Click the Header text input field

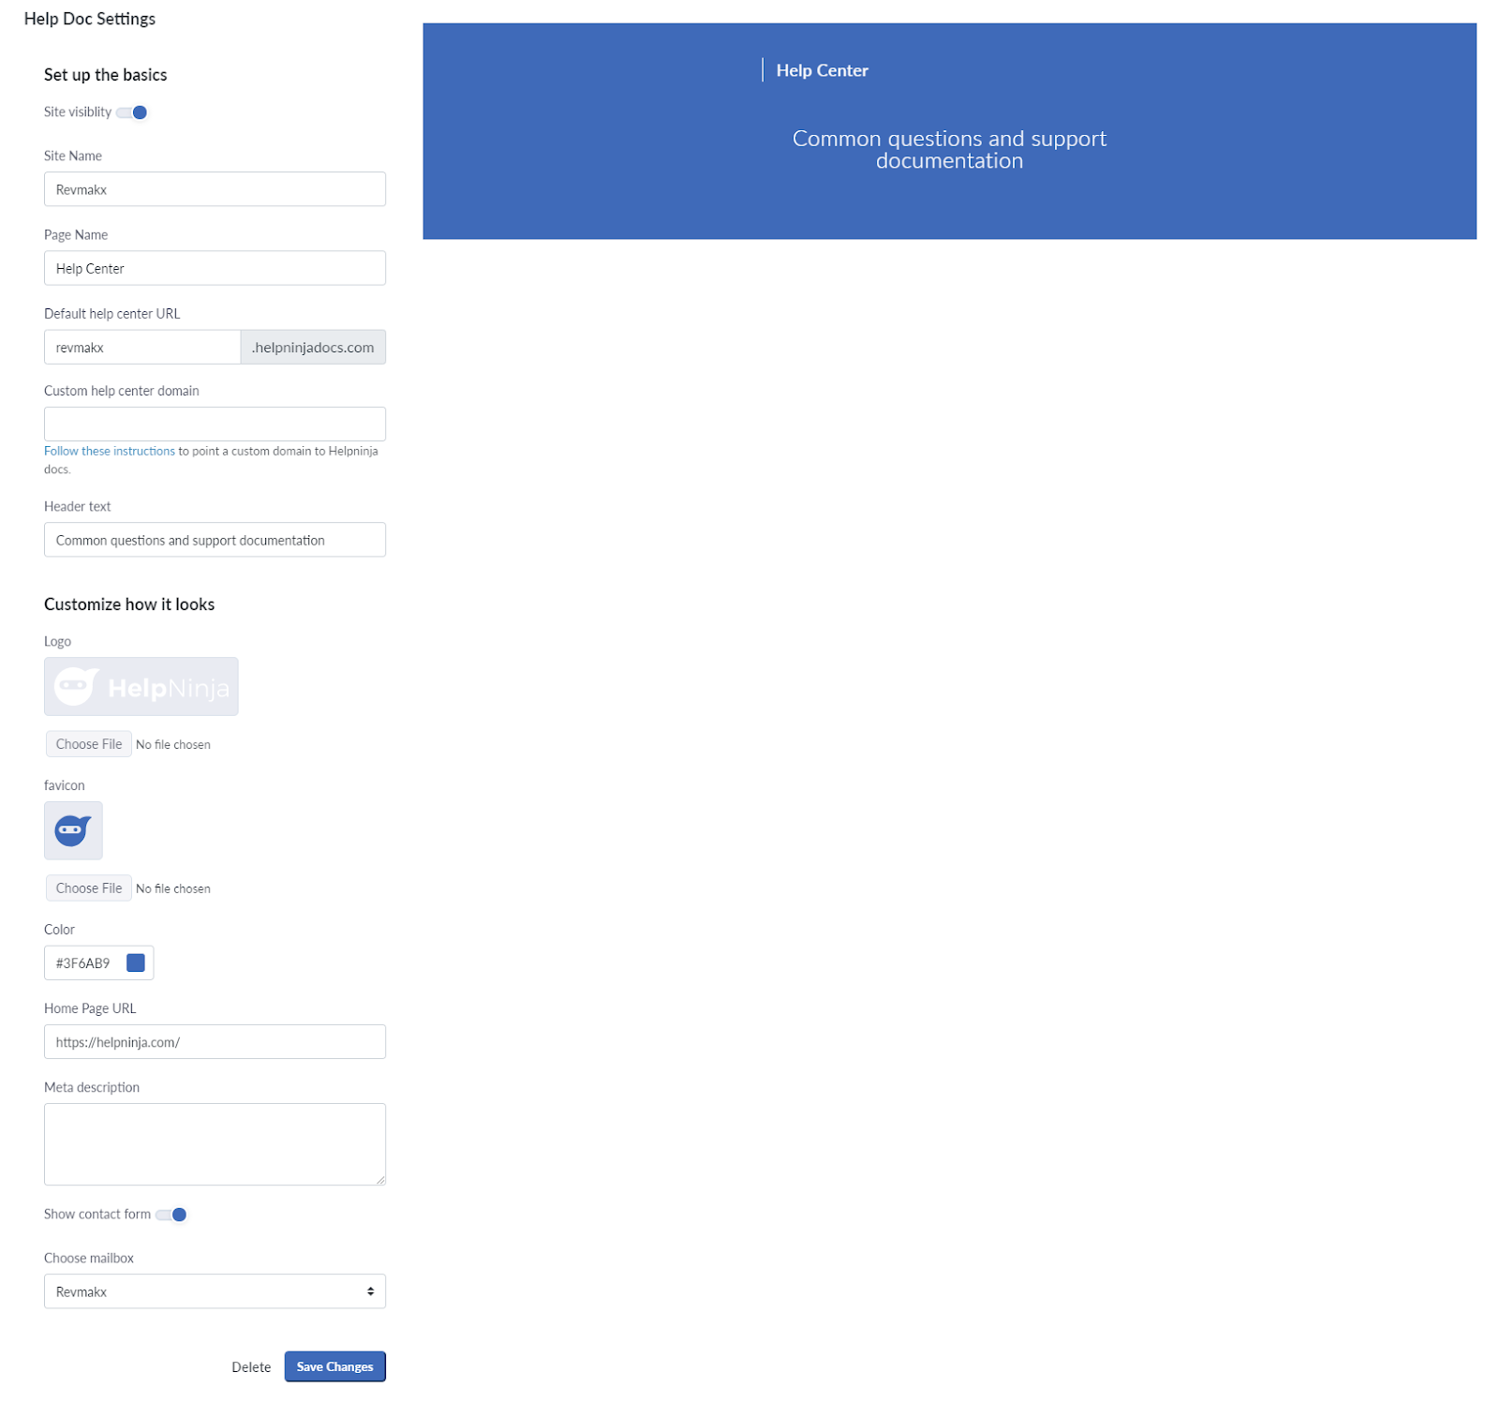click(x=215, y=540)
